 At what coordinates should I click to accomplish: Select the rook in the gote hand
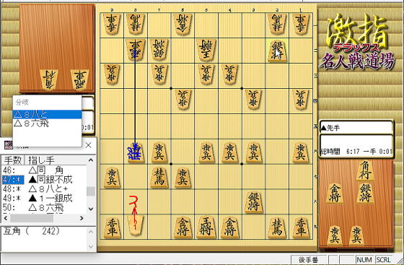[80, 80]
